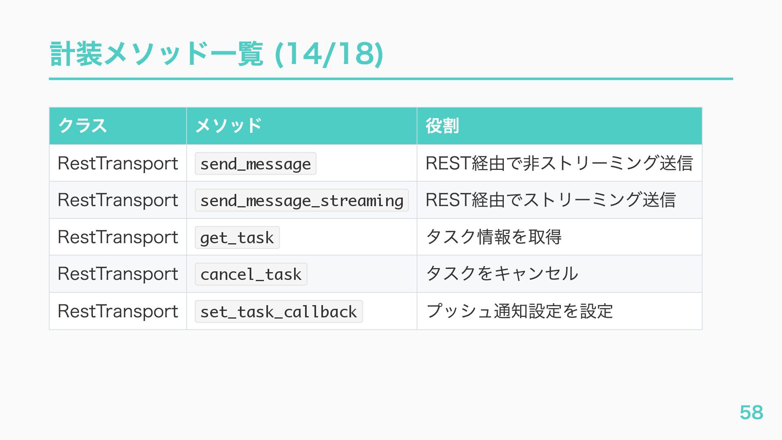Click the 役割 column header
This screenshot has height=440, width=782.
(442, 125)
